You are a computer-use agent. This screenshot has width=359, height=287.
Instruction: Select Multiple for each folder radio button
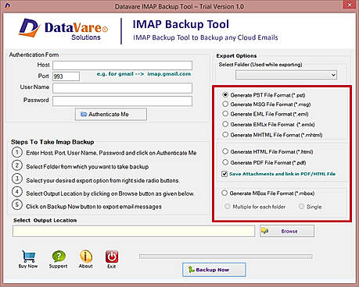point(228,207)
